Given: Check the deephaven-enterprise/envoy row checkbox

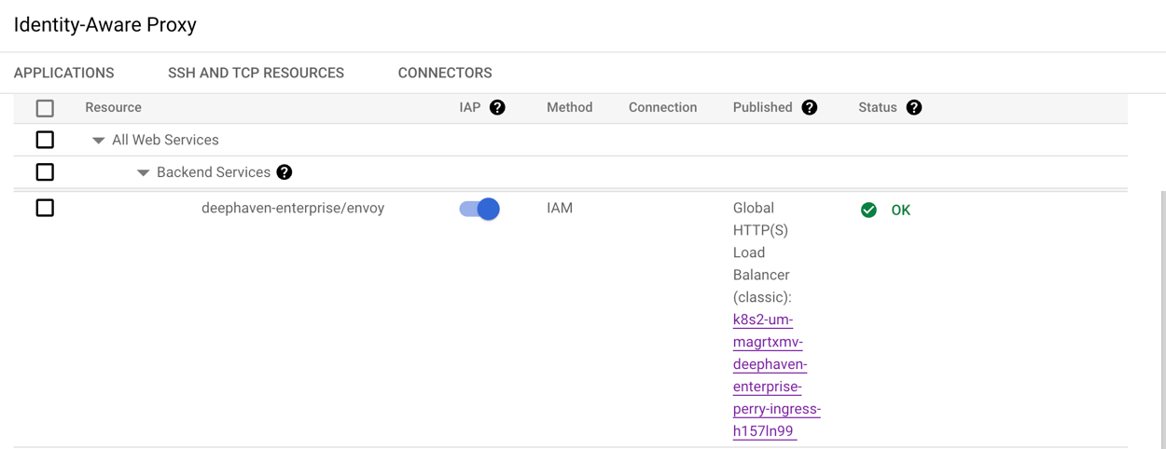Looking at the screenshot, I should coord(45,208).
